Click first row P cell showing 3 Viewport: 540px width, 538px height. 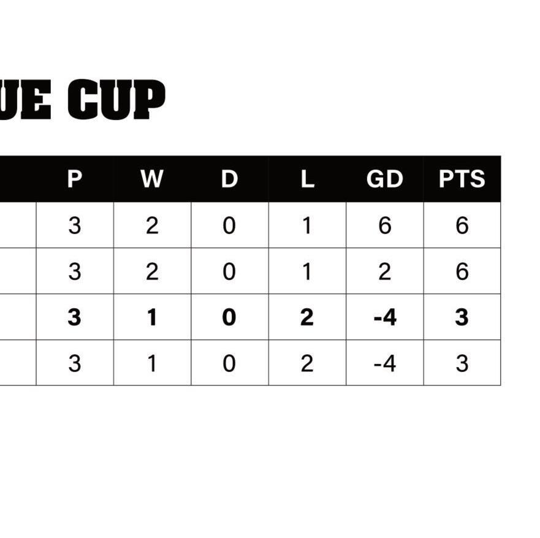[75, 225]
